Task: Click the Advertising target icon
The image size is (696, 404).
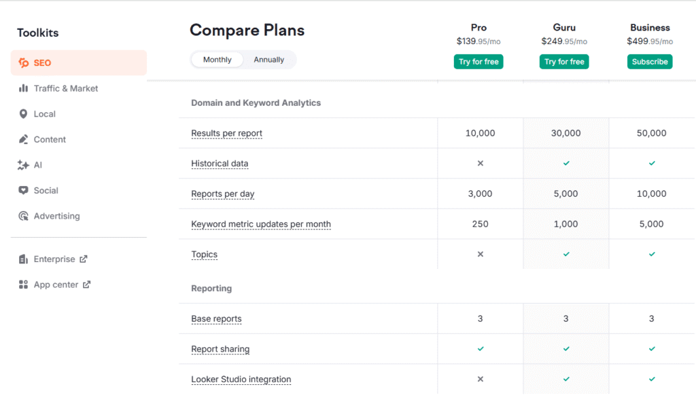Action: pos(24,216)
